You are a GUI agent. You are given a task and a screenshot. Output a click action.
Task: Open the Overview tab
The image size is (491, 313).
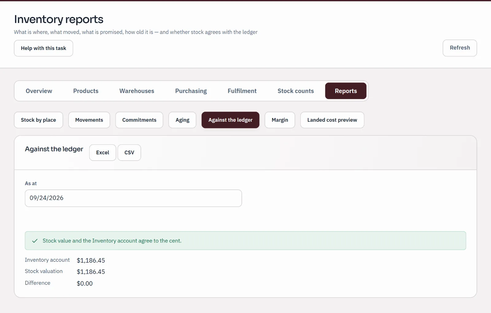(39, 91)
